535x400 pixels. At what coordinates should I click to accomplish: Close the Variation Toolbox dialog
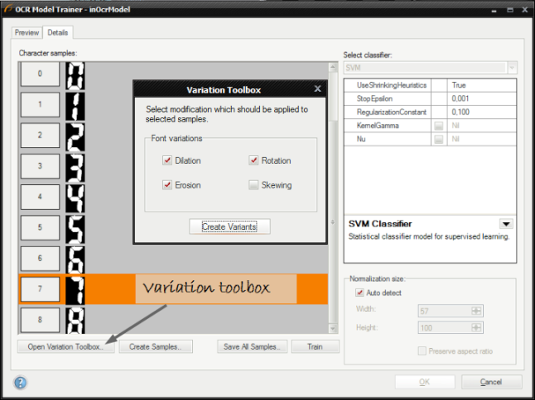[x=317, y=88]
